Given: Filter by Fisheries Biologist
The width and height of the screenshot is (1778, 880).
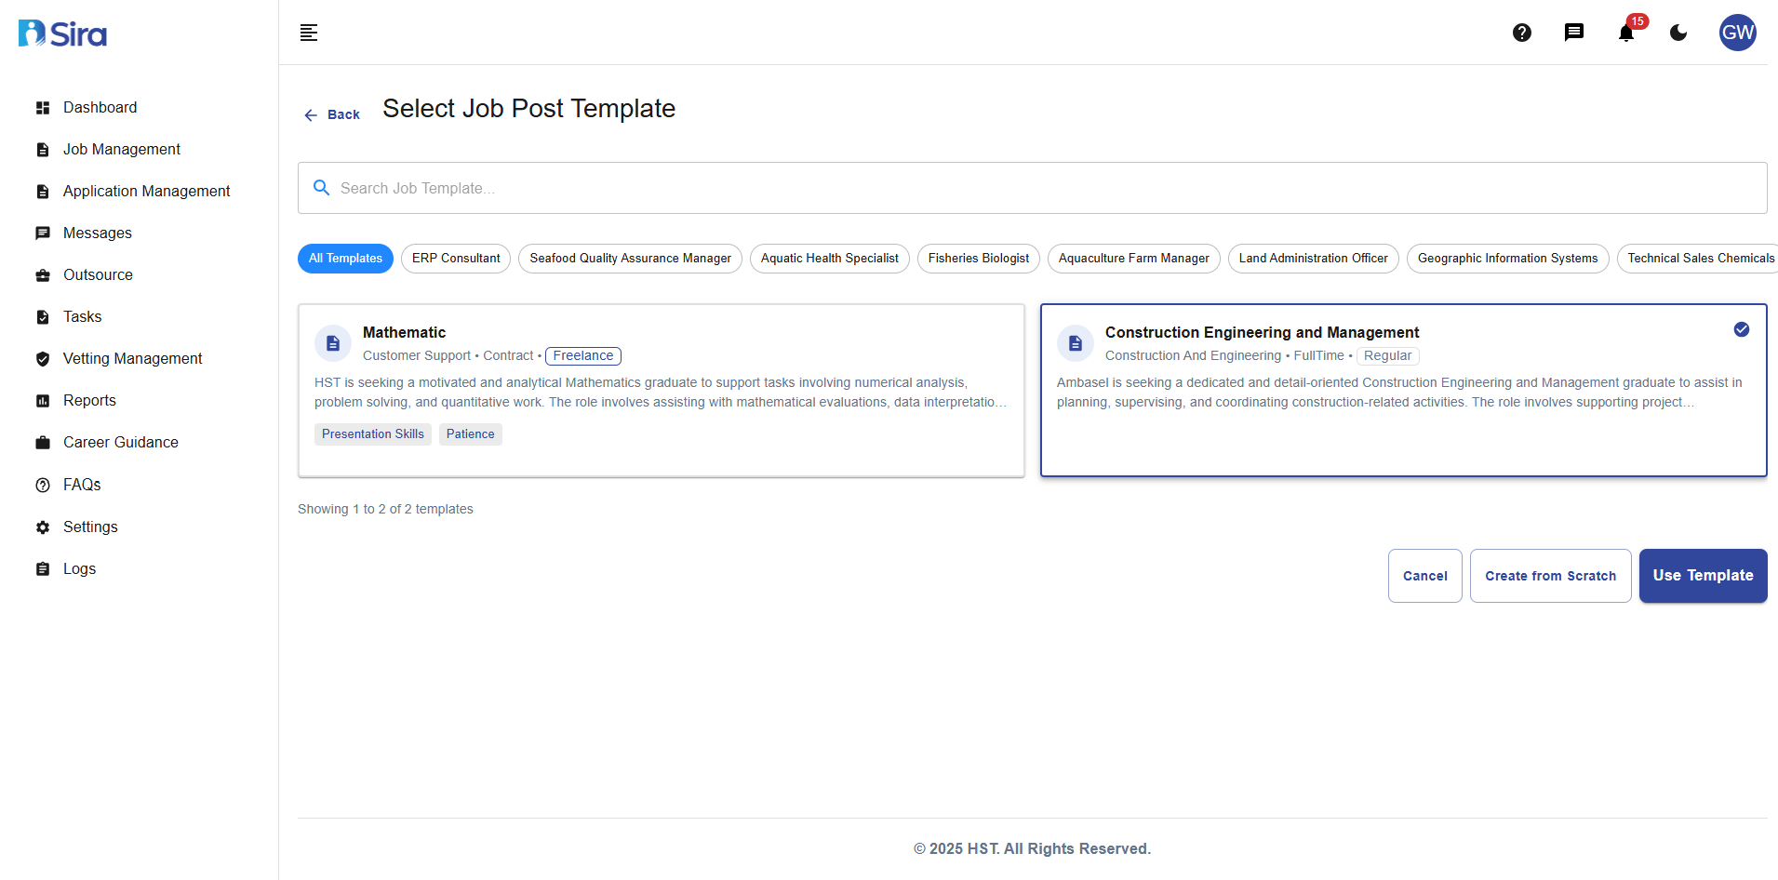Looking at the screenshot, I should [978, 258].
